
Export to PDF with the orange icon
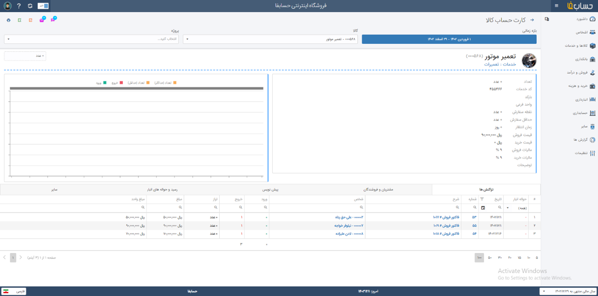(x=31, y=20)
